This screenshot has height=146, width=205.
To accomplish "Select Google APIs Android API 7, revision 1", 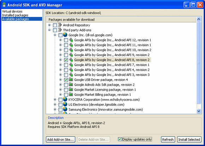I will tap(112, 65).
